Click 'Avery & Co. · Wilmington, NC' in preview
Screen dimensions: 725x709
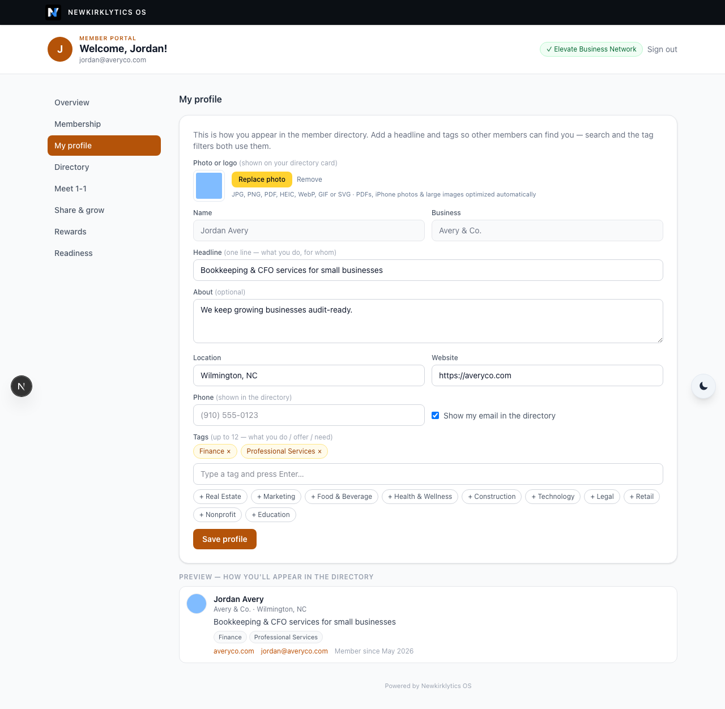(x=260, y=609)
